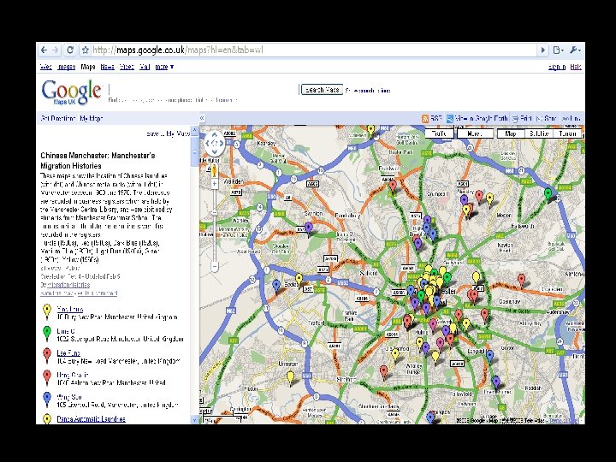Click the red marker on the orange road east of the centre
This screenshot has height=462, width=616.
click(x=521, y=281)
